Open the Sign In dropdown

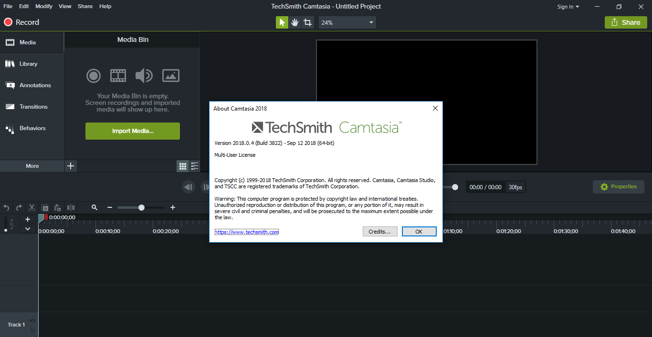tap(568, 7)
